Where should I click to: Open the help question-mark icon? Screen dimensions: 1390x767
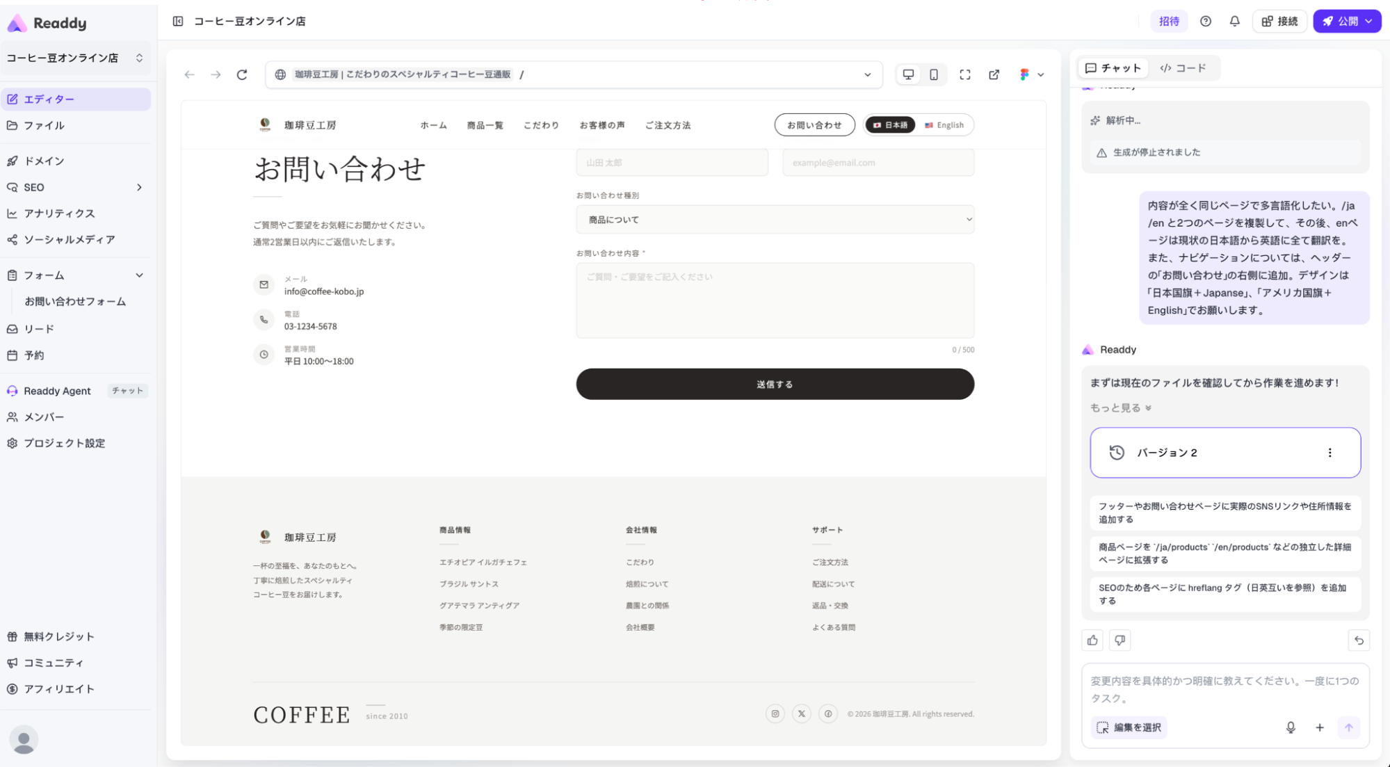(x=1206, y=22)
